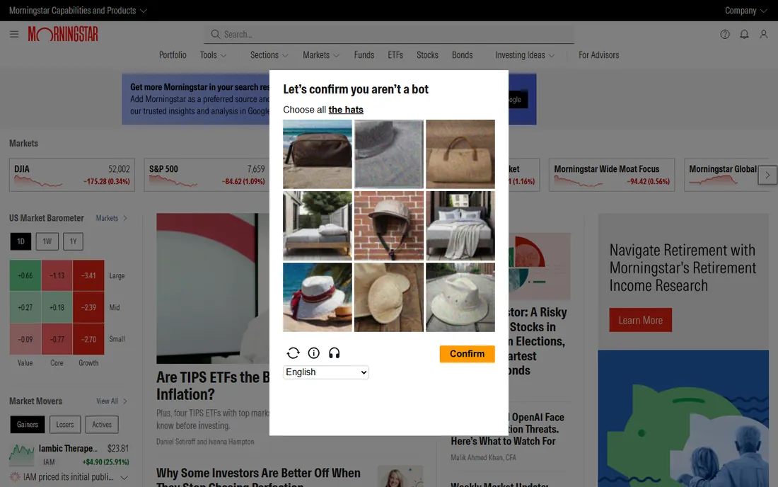Open the ETFs nav item
The height and width of the screenshot is (487, 778).
(395, 55)
